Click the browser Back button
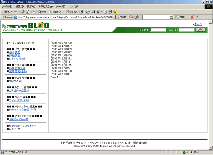Screen dimensions: 213x155 [6, 12]
